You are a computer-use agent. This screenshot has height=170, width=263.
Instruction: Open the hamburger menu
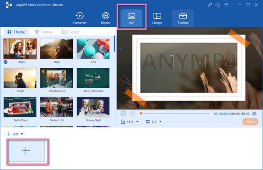(x=226, y=5)
